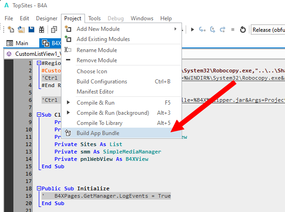Open the Release build configuration dropdown
The width and height of the screenshot is (285, 212).
[x=268, y=29]
